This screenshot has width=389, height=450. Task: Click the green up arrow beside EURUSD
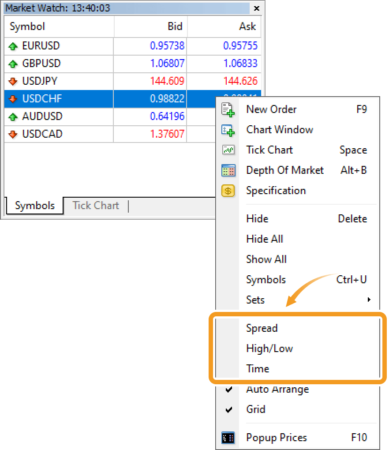point(13,46)
